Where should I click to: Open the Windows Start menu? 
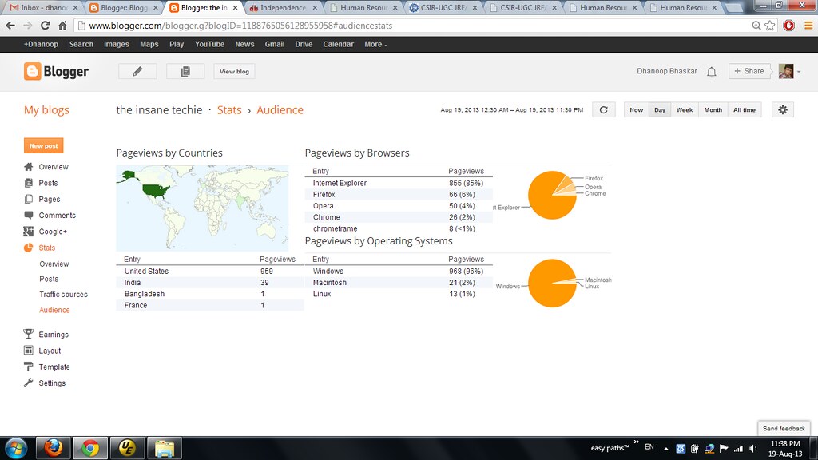(x=16, y=449)
